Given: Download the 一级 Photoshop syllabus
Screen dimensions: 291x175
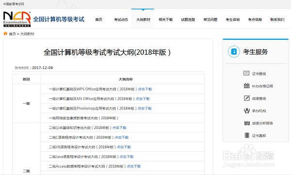Looking at the screenshot, I should pyautogui.click(x=145, y=109).
